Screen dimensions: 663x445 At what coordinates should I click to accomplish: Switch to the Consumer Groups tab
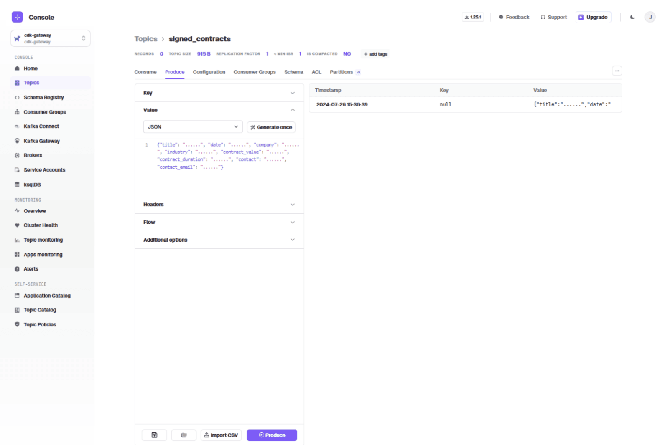[254, 72]
